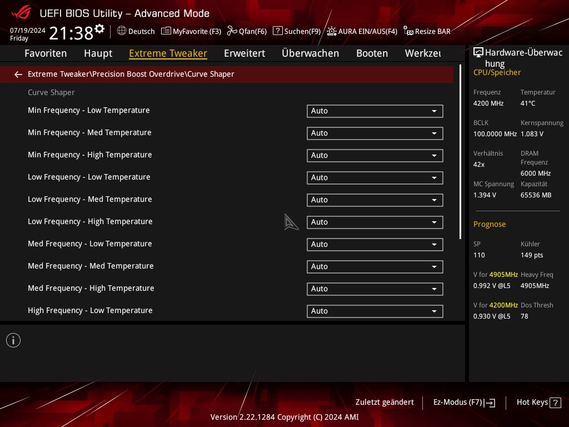The image size is (569, 427).
Task: Click the BIOS version copyright text
Action: tap(284, 417)
